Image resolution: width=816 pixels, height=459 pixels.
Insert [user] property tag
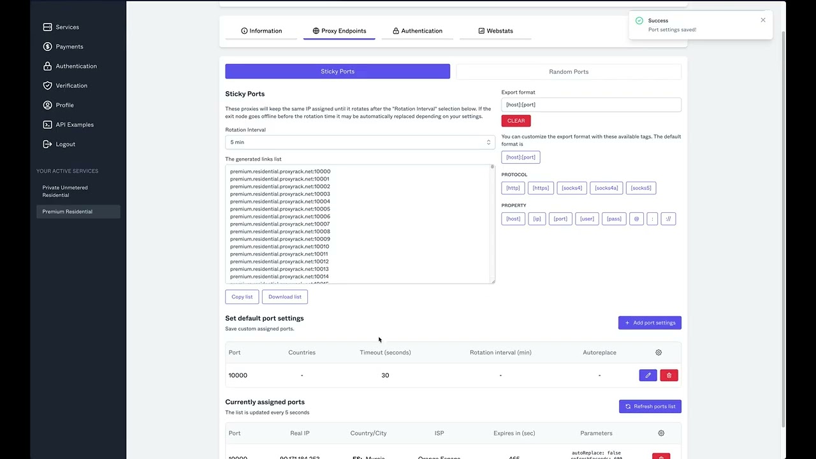click(587, 219)
